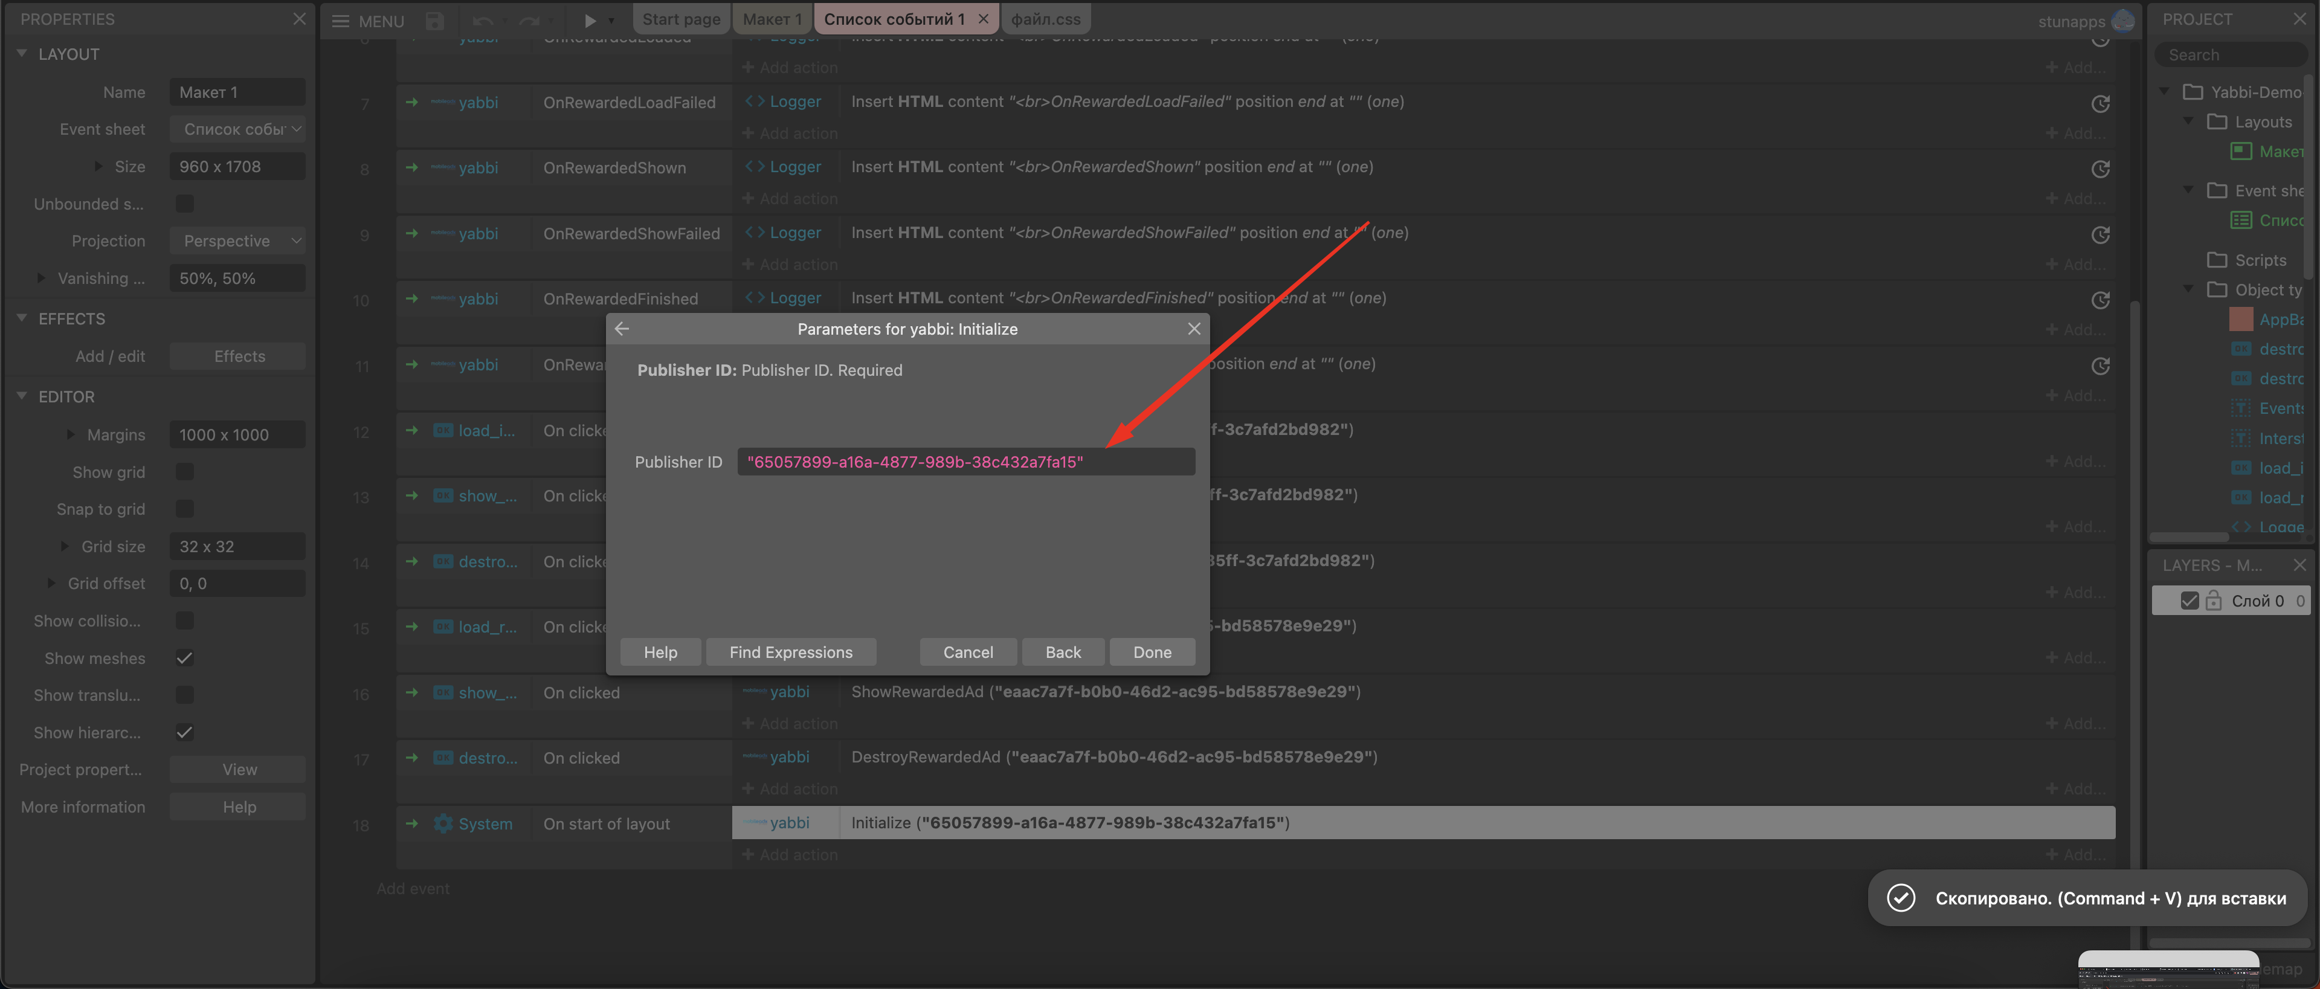Click the undo arrow in the toolbar
The height and width of the screenshot is (989, 2320).
(482, 20)
